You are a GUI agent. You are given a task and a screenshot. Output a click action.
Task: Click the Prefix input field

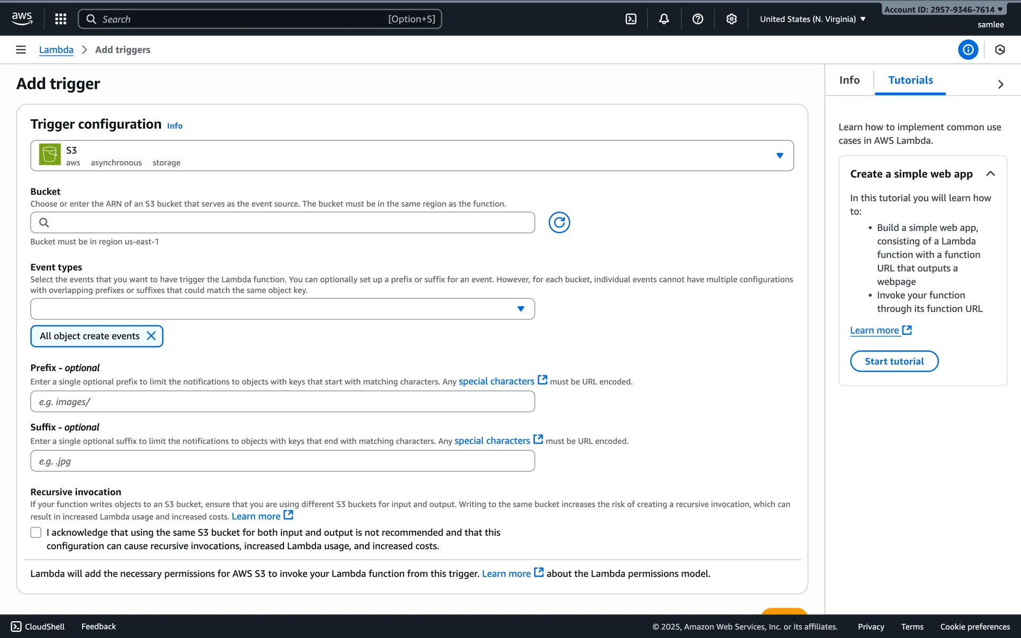pyautogui.click(x=282, y=402)
